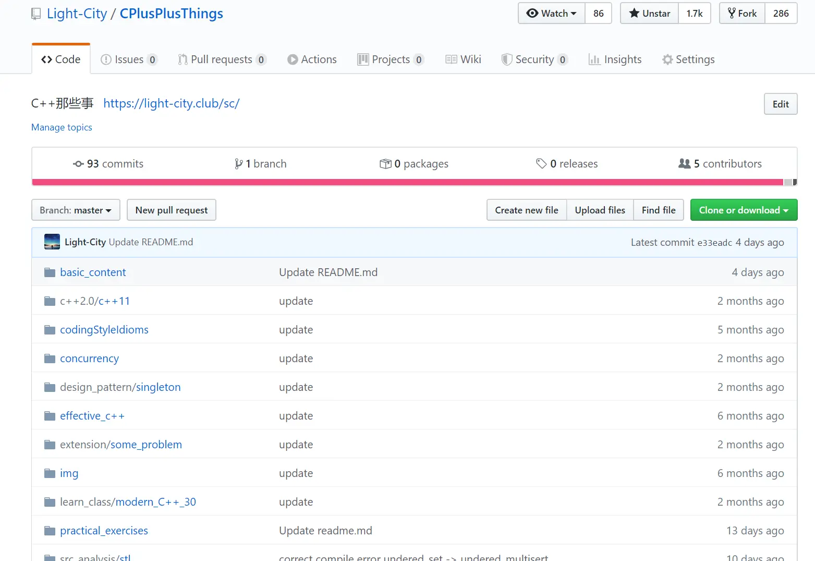Screen dimensions: 815x561
Task: Open the effective_c++ folder
Action: (92, 416)
